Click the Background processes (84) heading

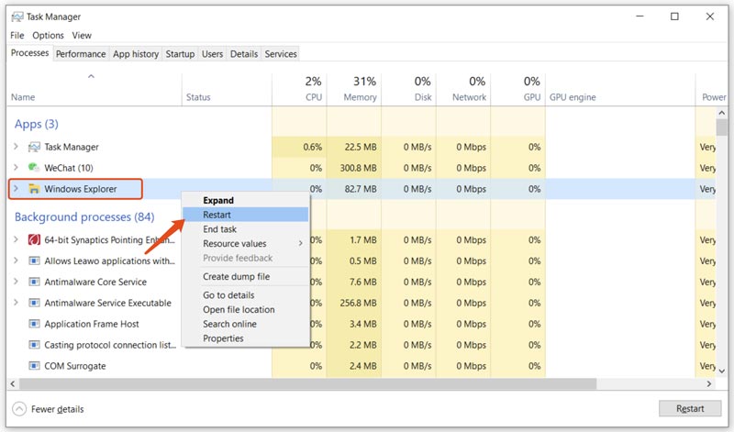click(84, 217)
